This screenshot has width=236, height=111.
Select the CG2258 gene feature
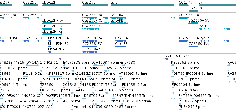pyautogui.click(x=95, y=5)
